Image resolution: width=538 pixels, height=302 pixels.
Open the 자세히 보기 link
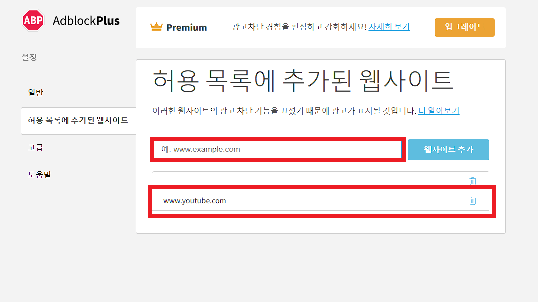(x=389, y=27)
